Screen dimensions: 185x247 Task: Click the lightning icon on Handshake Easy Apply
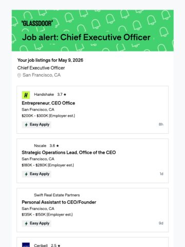(x=26, y=125)
